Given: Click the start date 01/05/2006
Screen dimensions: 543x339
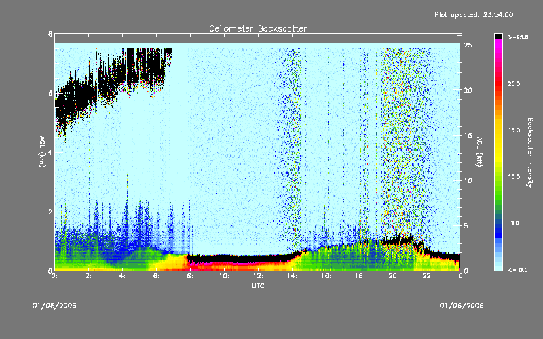Looking at the screenshot, I should (x=54, y=306).
